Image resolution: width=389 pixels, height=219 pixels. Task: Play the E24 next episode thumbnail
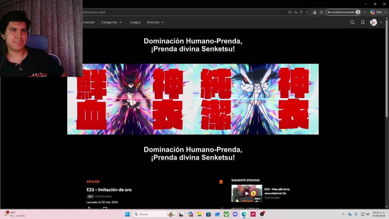click(x=247, y=193)
